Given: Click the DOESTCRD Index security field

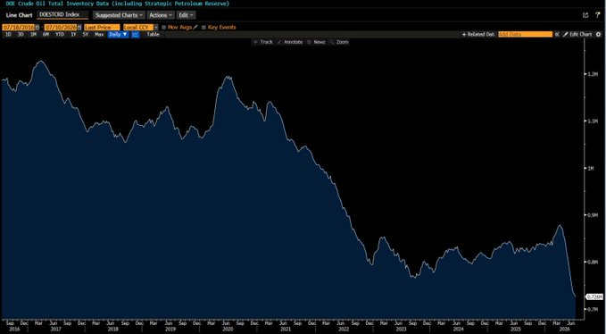Looking at the screenshot, I should [x=62, y=15].
